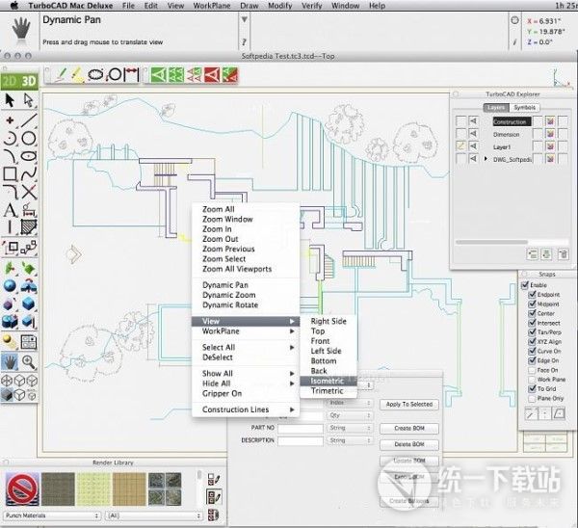
Task: Click the No Material thumbnail in Render Library
Action: click(22, 488)
